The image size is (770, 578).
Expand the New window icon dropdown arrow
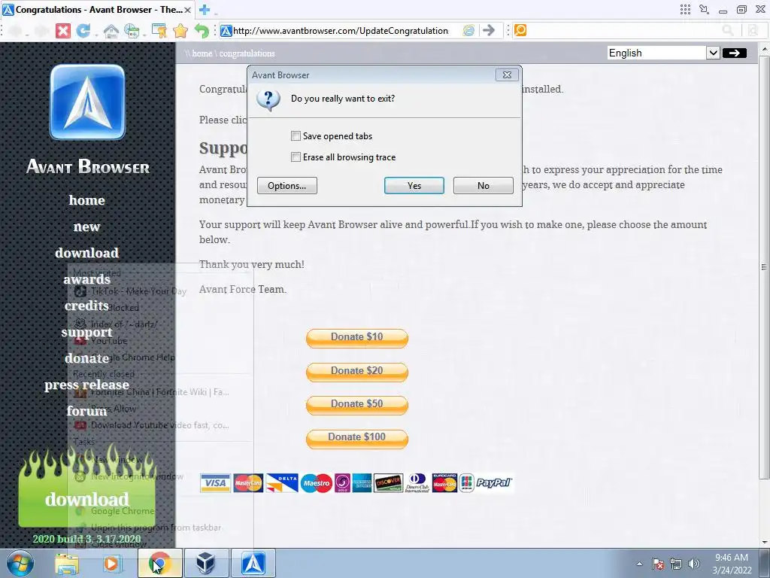pyautogui.click(x=145, y=35)
